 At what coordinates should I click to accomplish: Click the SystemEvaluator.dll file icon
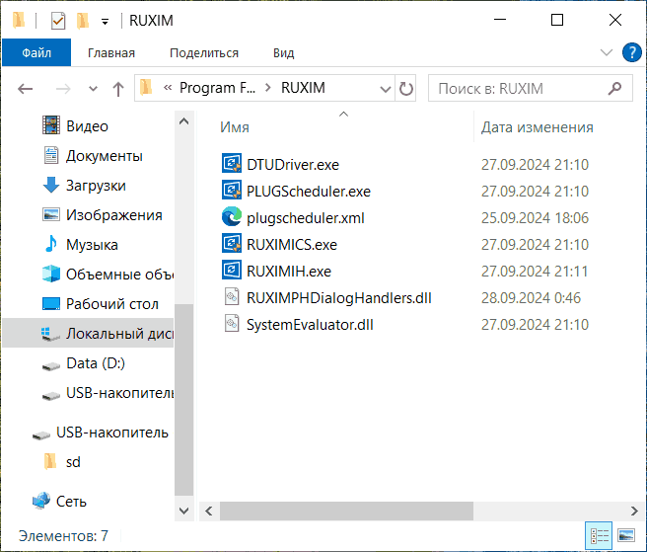click(232, 324)
